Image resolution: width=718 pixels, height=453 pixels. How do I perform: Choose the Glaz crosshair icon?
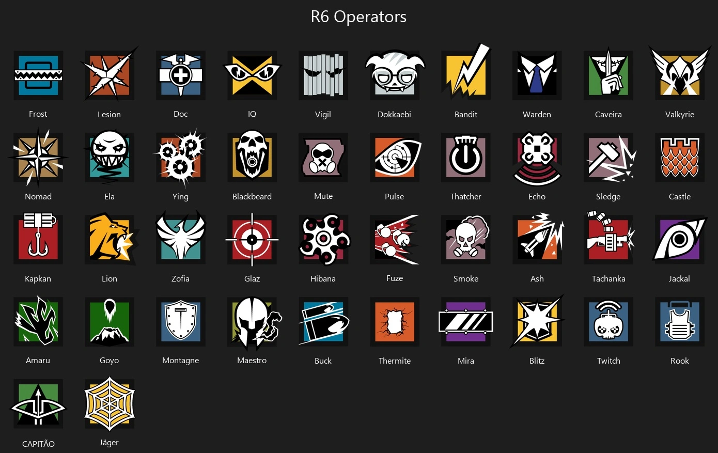point(252,240)
